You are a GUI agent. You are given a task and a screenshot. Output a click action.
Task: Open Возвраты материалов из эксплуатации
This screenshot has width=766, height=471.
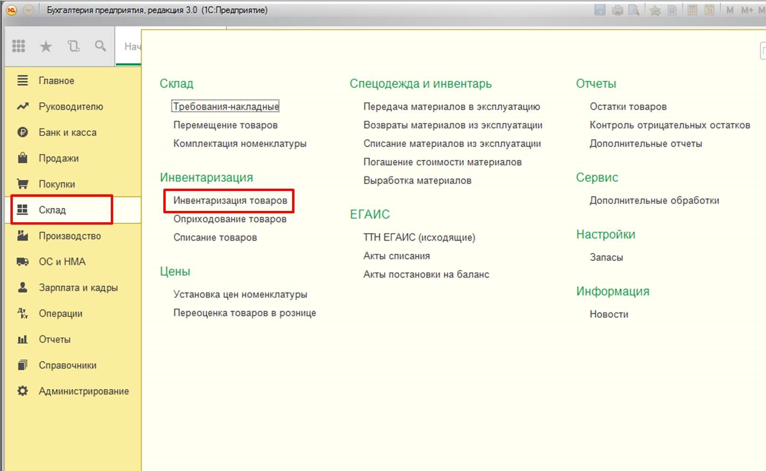point(453,125)
